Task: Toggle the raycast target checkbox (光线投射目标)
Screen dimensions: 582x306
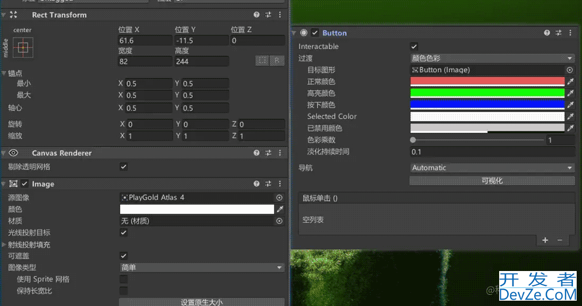Action: pos(124,232)
